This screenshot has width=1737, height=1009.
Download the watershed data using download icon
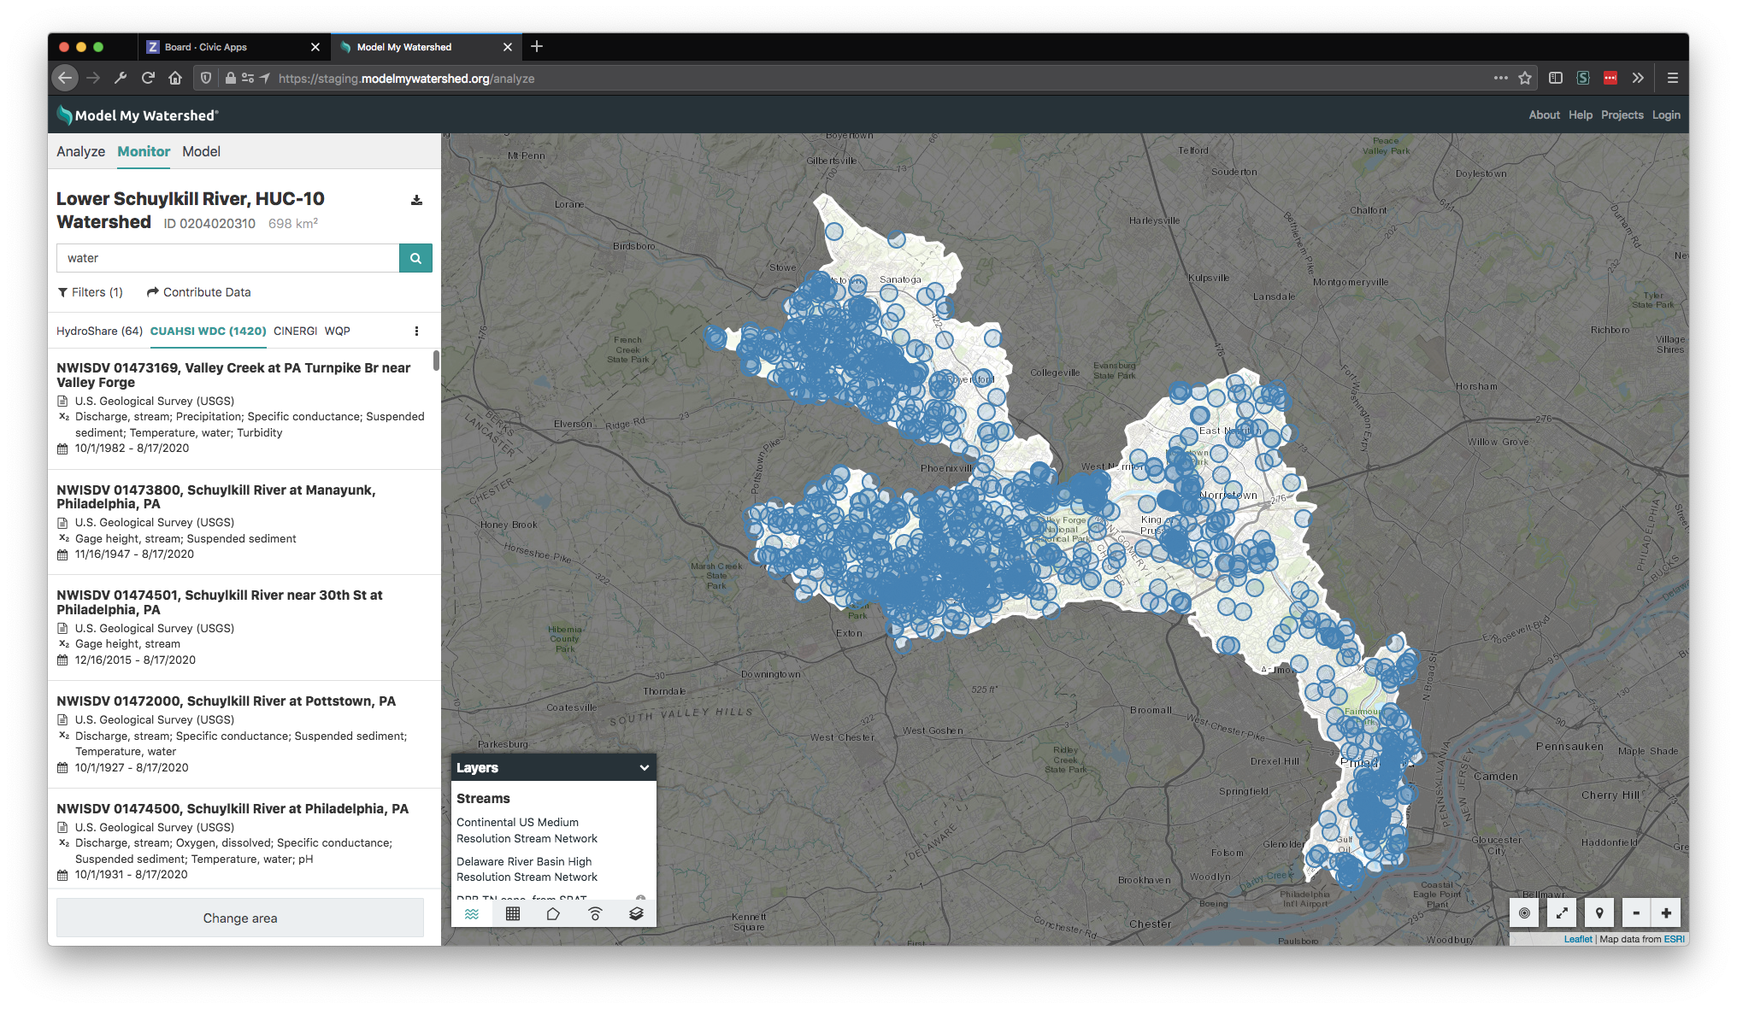coord(416,200)
